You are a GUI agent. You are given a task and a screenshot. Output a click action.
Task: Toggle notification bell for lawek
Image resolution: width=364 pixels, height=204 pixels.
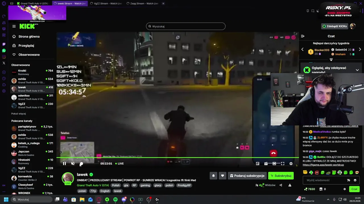coord(213,176)
